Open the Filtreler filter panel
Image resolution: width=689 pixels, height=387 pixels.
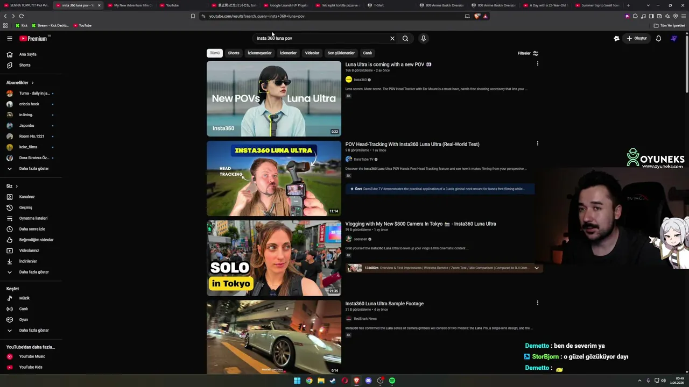528,53
